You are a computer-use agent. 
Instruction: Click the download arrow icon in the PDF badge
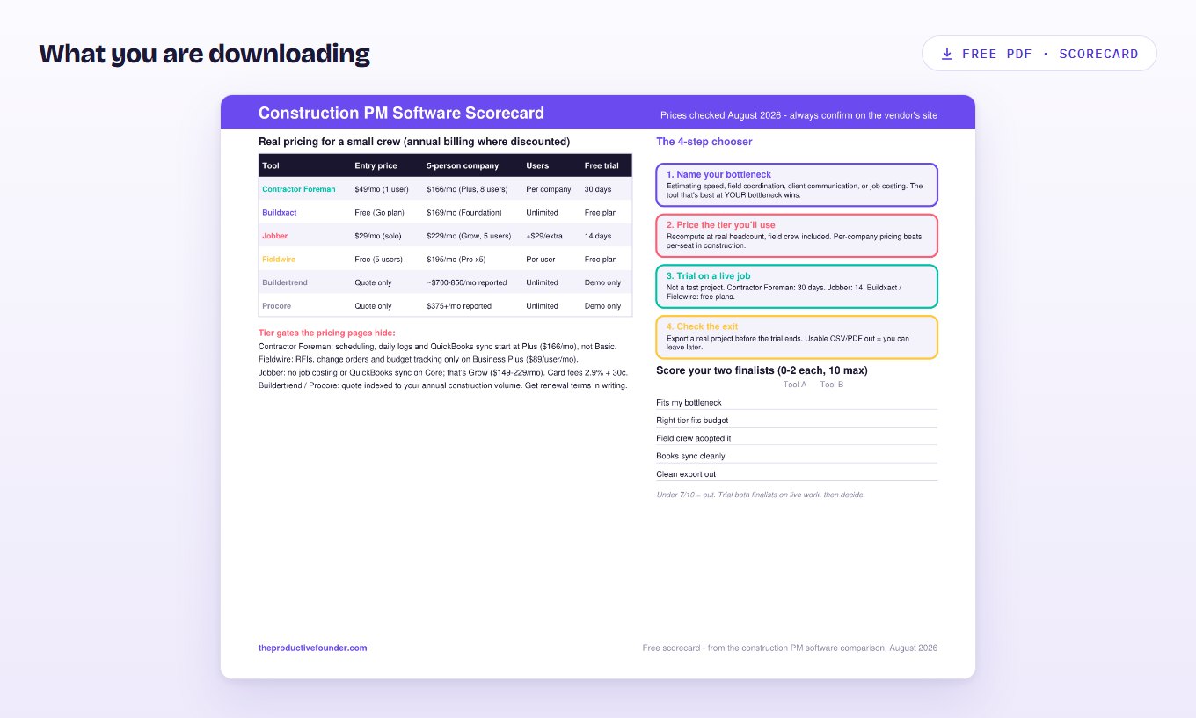(947, 54)
